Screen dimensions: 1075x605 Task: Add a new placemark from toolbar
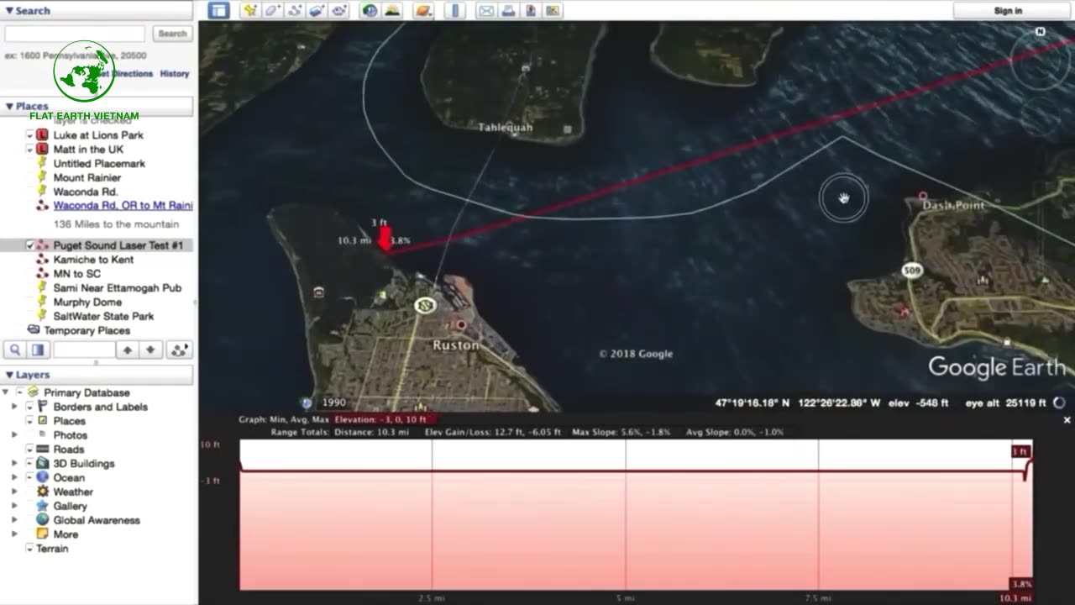250,10
